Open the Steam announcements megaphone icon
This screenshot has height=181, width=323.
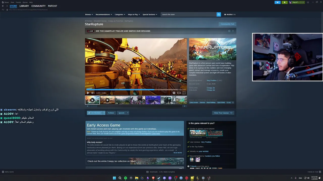277,2
